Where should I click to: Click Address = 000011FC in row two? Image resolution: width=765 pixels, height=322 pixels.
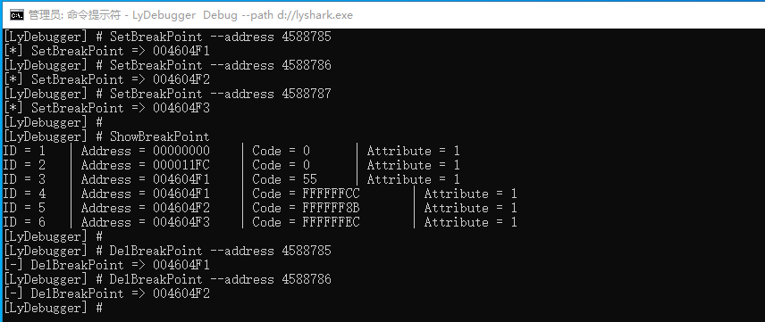[146, 165]
